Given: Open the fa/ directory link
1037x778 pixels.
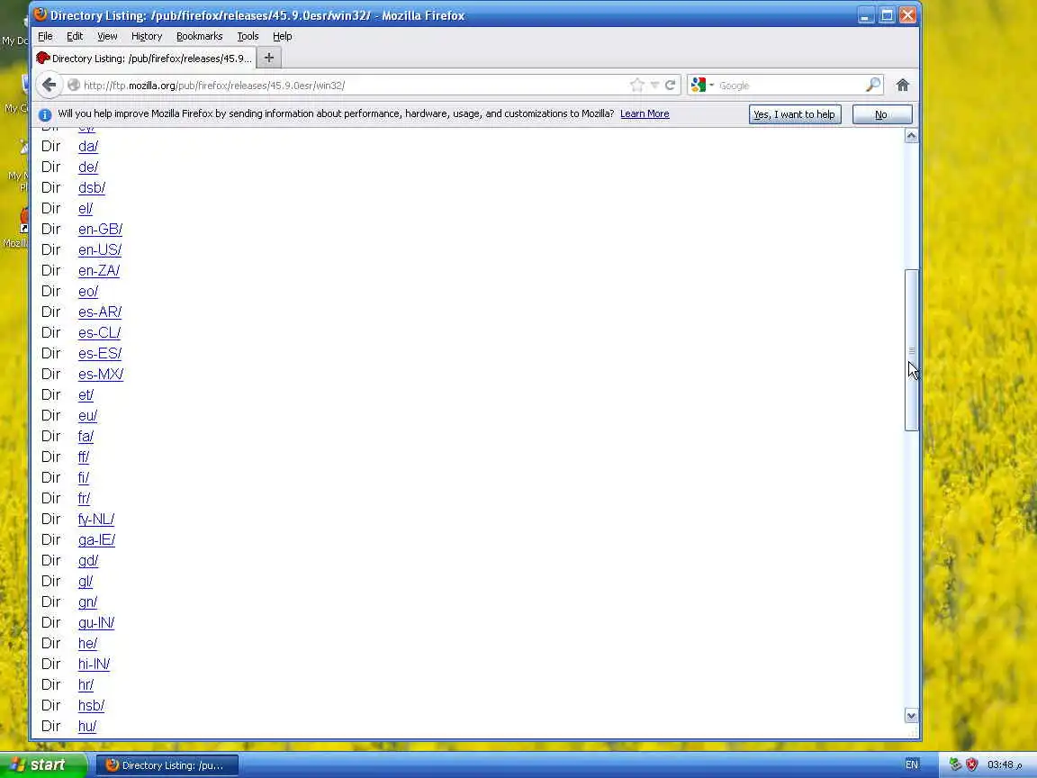Looking at the screenshot, I should tap(86, 437).
